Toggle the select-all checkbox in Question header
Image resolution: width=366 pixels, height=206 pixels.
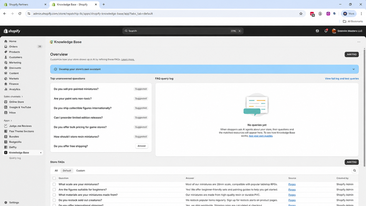pos(54,178)
